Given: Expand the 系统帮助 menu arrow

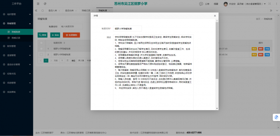Looking at the screenshot, I should pos(30,92).
